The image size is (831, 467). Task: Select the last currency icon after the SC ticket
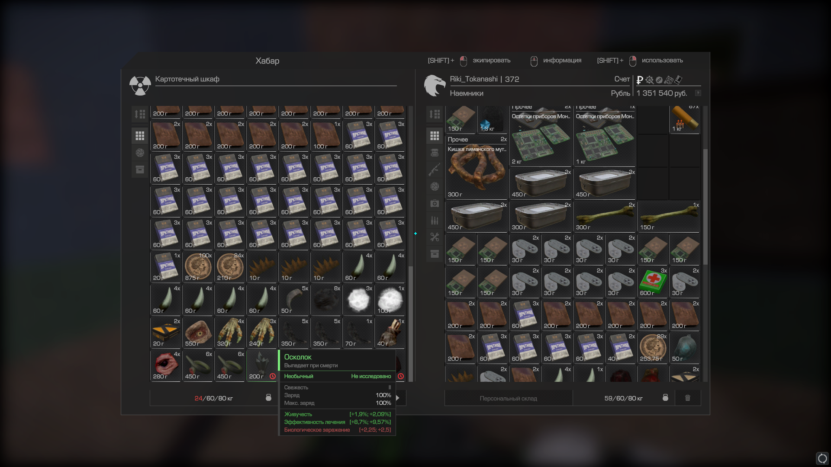pos(678,80)
